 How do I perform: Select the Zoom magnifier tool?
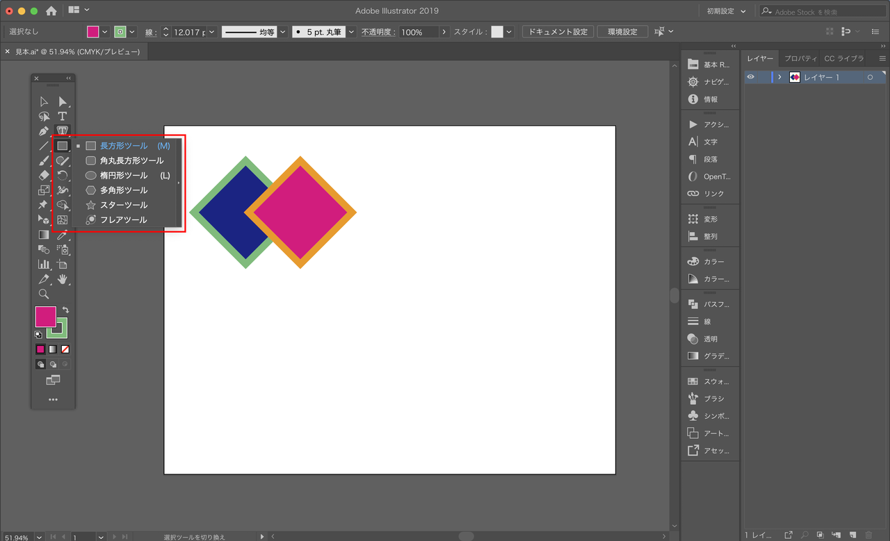[x=44, y=294]
